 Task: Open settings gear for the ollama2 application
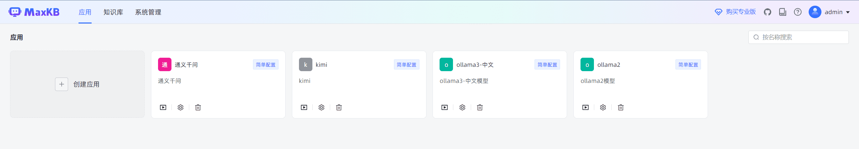[603, 107]
